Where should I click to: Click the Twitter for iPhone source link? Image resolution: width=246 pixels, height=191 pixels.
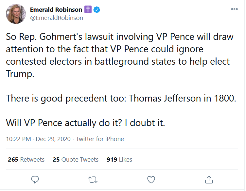pos(100,139)
